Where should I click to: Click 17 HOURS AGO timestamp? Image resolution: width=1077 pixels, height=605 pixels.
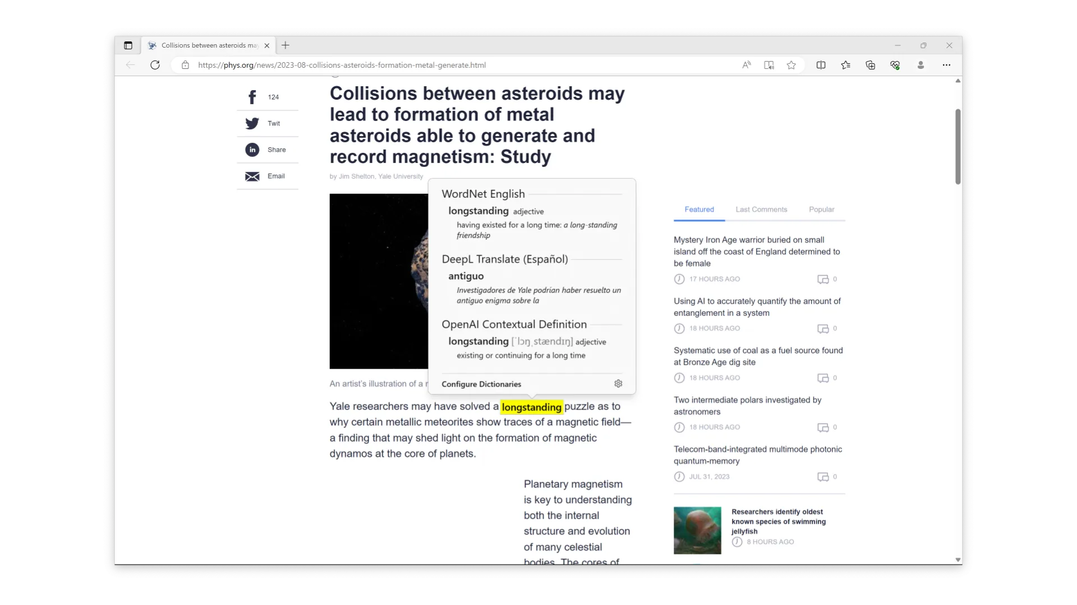(714, 279)
